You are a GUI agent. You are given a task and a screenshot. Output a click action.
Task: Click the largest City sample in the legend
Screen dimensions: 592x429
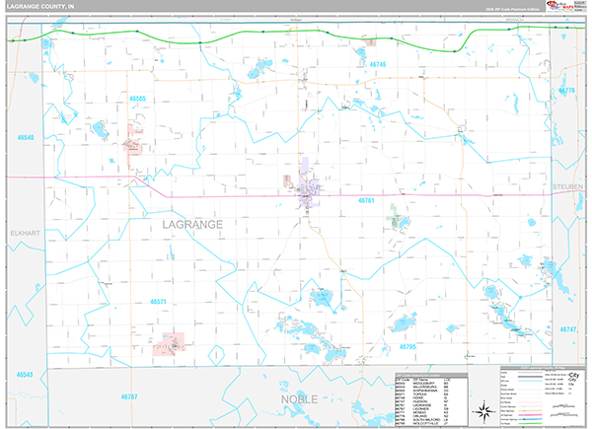[573, 375]
